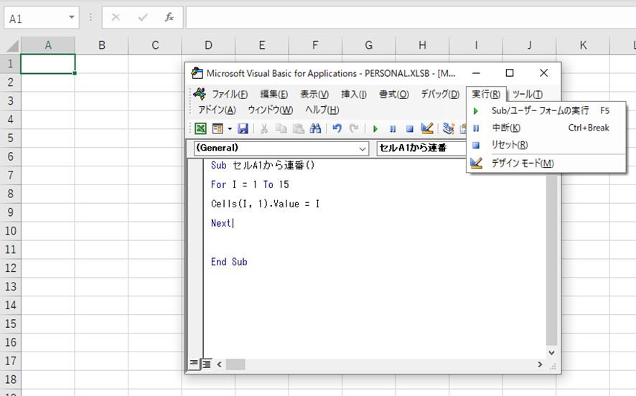Click the 'Next' code line
The width and height of the screenshot is (636, 396).
[x=221, y=223]
